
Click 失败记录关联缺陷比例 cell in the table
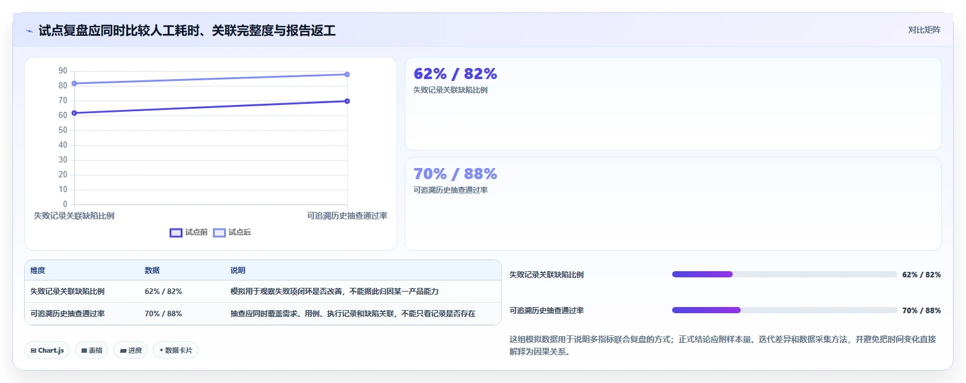tap(67, 292)
